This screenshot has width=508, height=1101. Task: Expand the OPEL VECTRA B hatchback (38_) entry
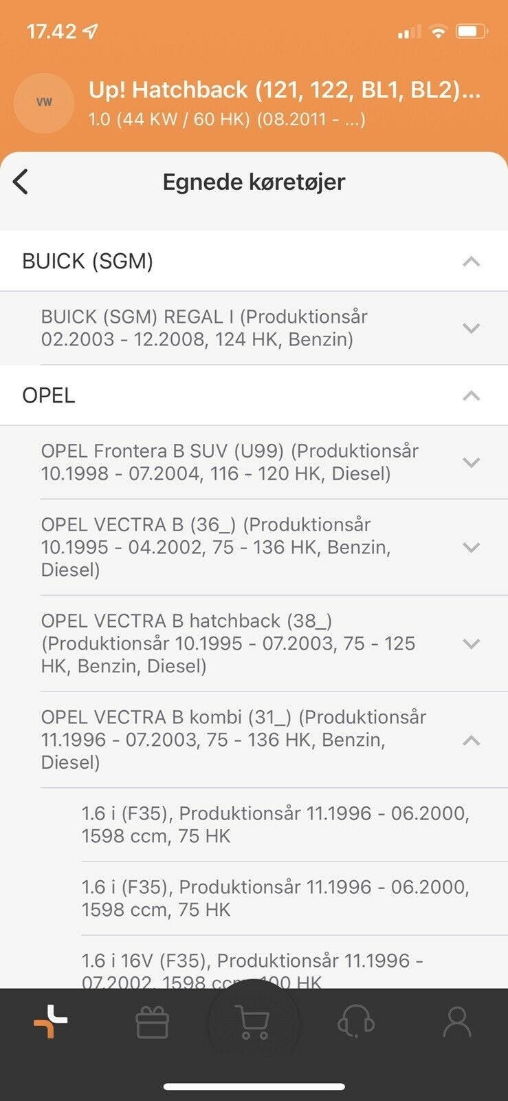[471, 644]
